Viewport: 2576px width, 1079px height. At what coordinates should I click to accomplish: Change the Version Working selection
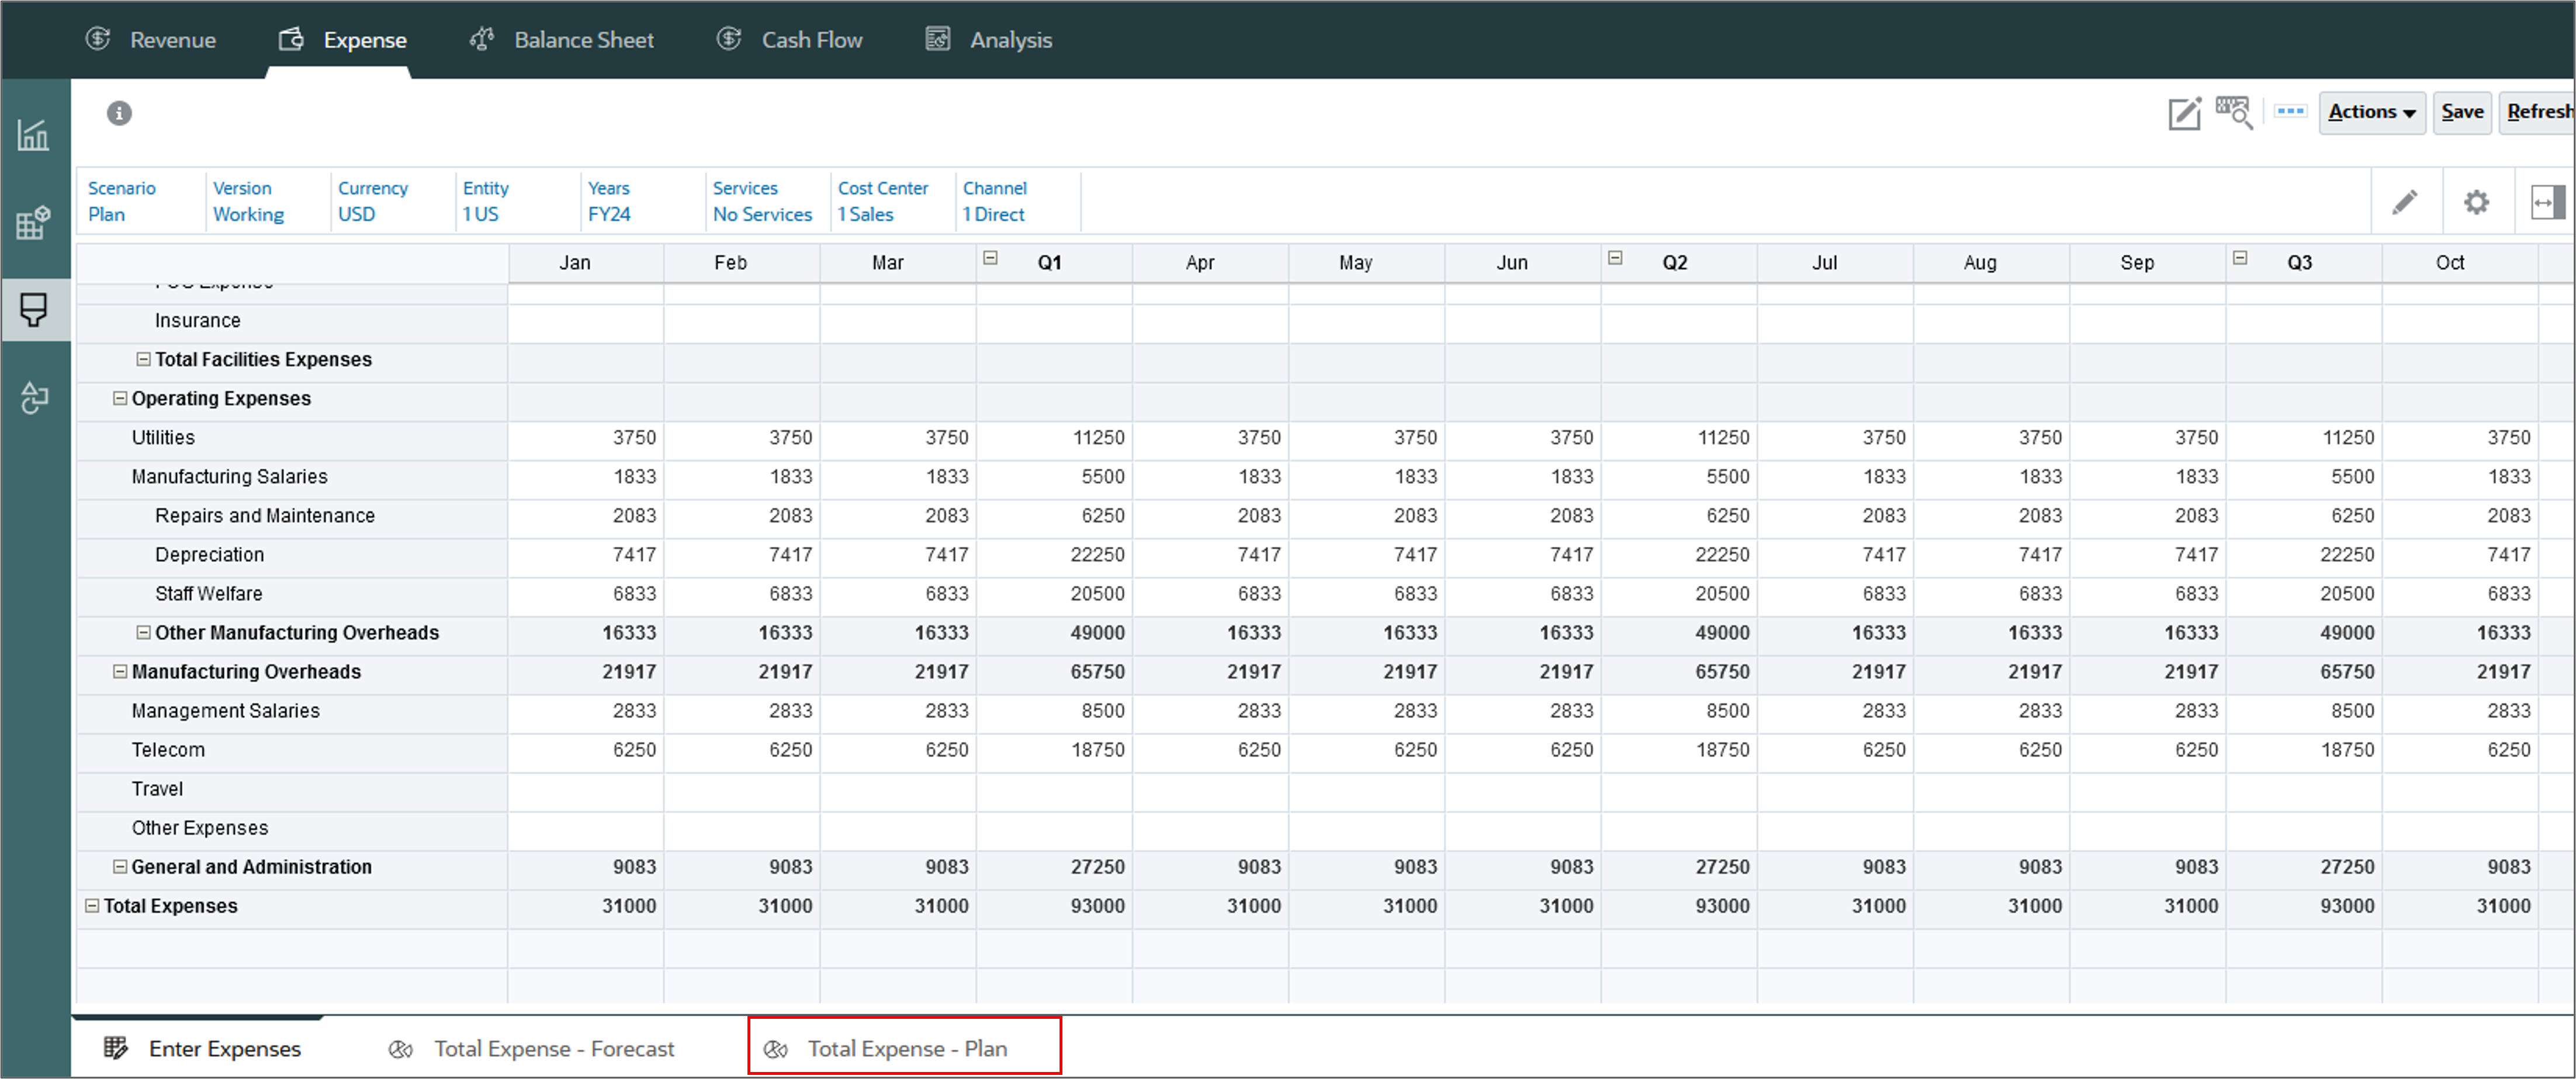[x=248, y=201]
